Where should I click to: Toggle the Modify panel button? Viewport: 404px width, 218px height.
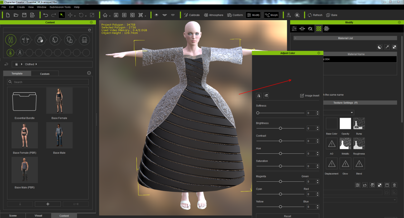coord(253,15)
